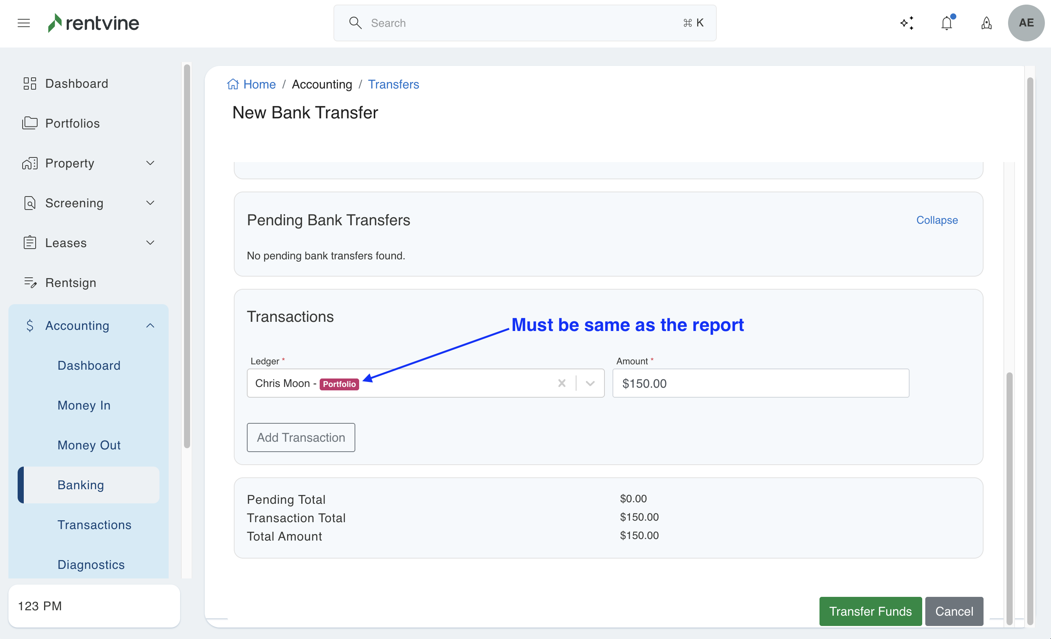This screenshot has height=639, width=1051.
Task: Click the Transfer Funds button
Action: click(870, 611)
